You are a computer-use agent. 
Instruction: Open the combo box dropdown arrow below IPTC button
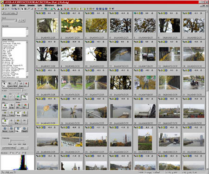click(15, 20)
